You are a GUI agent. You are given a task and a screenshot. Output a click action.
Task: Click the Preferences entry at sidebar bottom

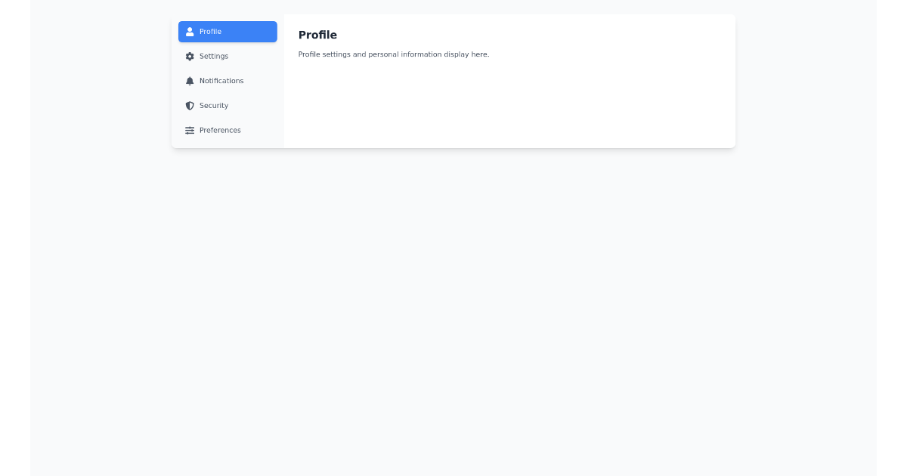point(220,130)
